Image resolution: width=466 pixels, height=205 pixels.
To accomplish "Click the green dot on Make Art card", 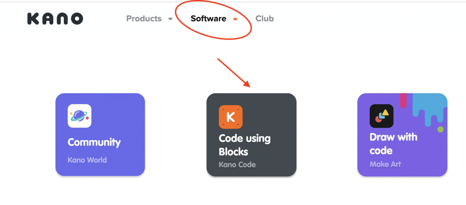I will [x=441, y=129].
